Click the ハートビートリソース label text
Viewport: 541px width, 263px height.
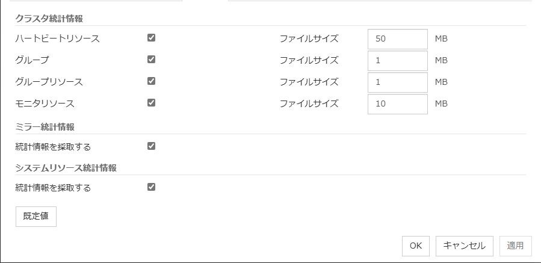[58, 39]
